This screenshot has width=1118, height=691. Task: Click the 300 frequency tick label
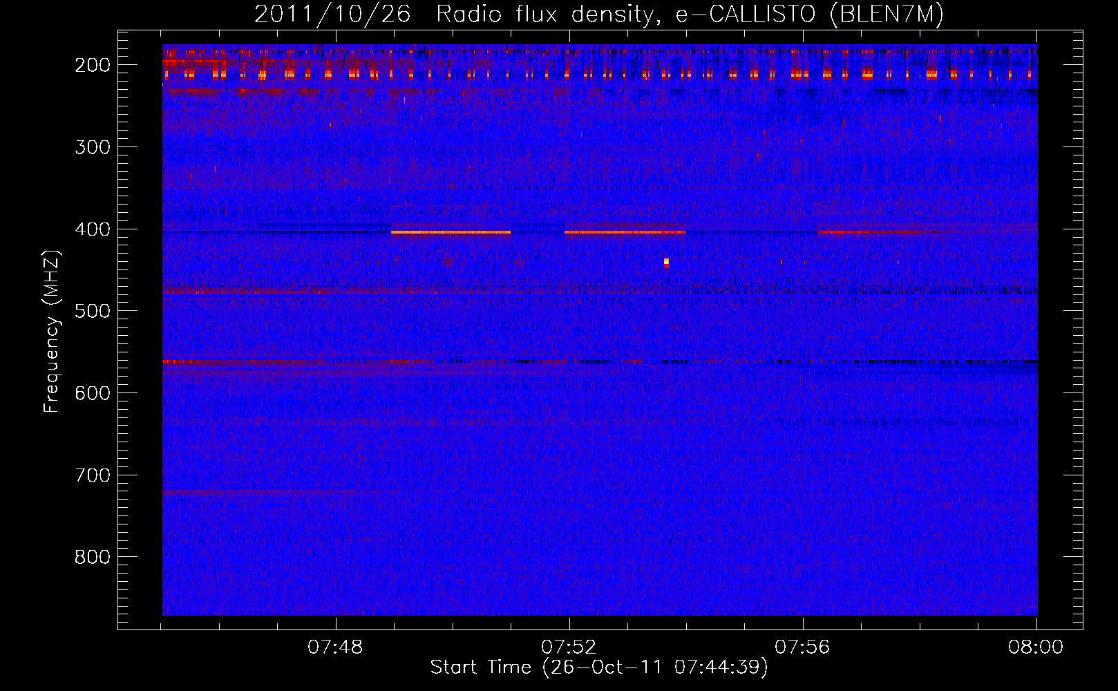[93, 147]
